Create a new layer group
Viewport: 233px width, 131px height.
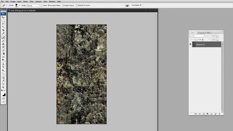(x=212, y=114)
